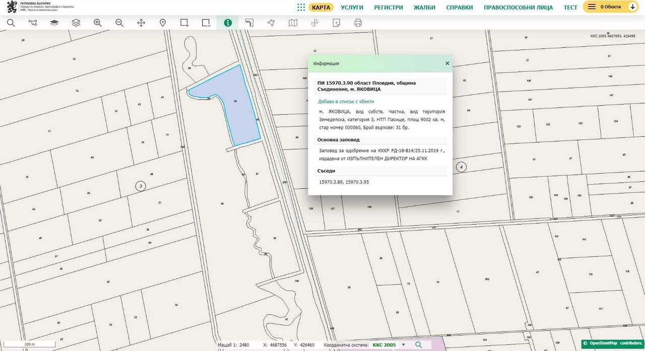Select the remove-from-selection rectangle tool
This screenshot has height=351, width=645.
pos(206,23)
